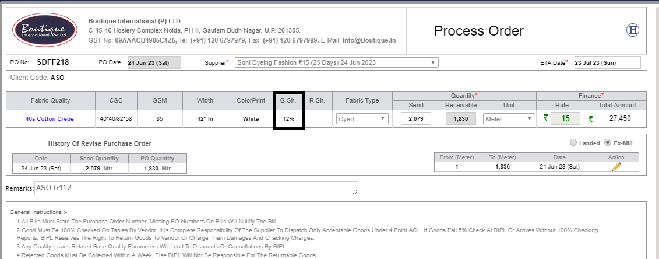Click the R.Sh. column header
Screen dimensions: 659x259
[x=317, y=100]
